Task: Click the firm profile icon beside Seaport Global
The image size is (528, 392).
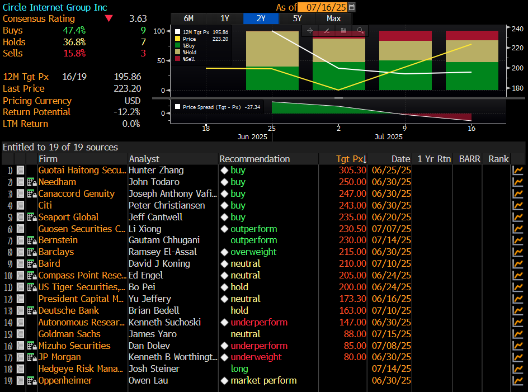Action: pyautogui.click(x=32, y=217)
